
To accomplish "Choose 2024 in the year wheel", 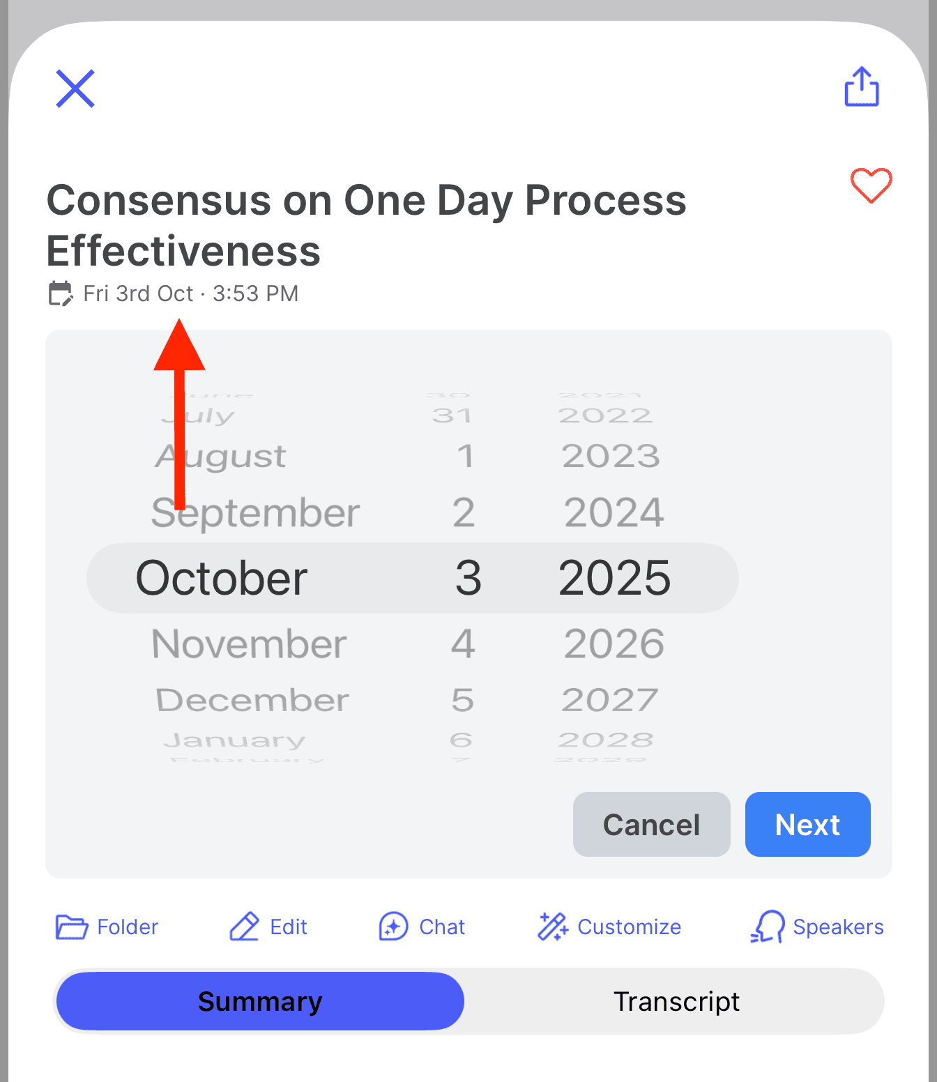I will [614, 513].
